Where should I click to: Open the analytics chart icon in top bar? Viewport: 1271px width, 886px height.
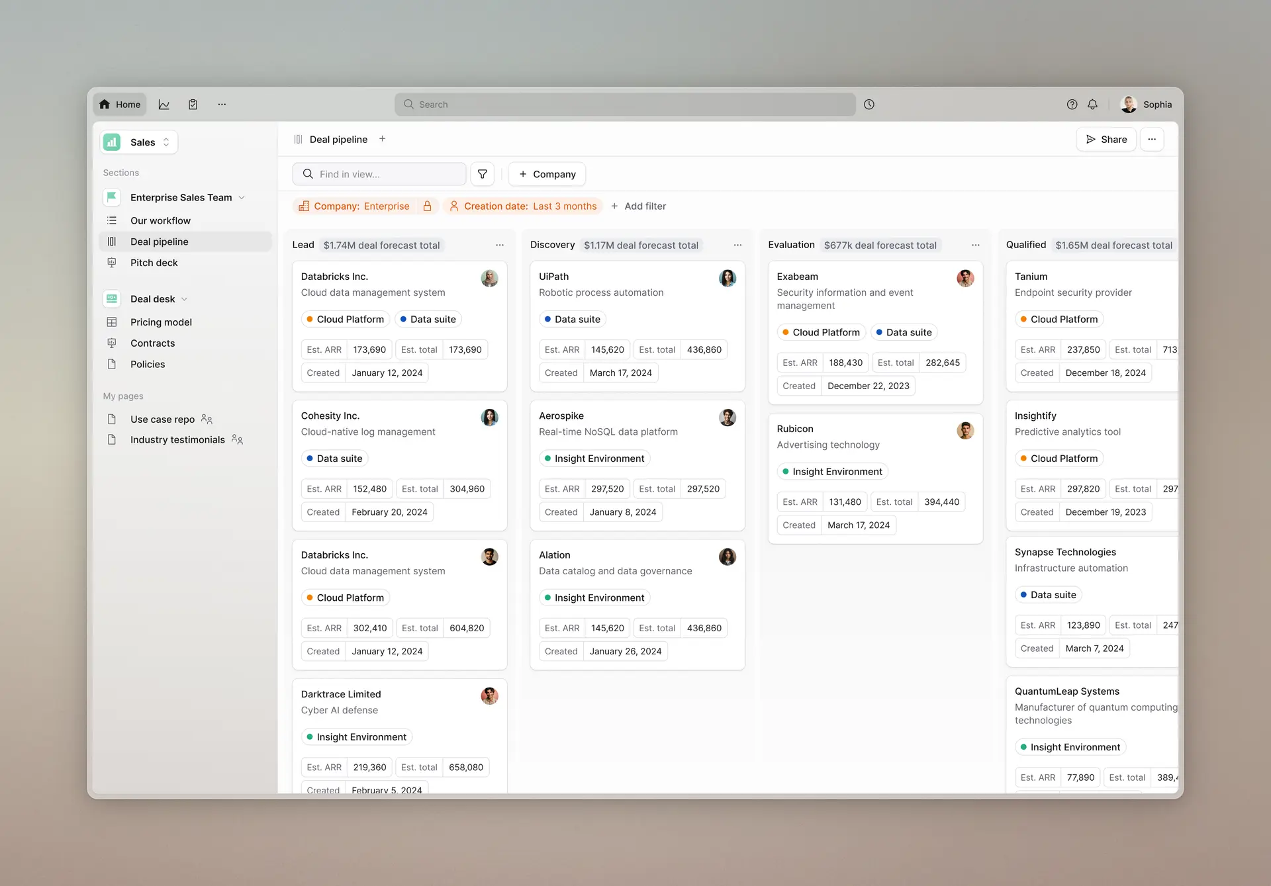[164, 105]
